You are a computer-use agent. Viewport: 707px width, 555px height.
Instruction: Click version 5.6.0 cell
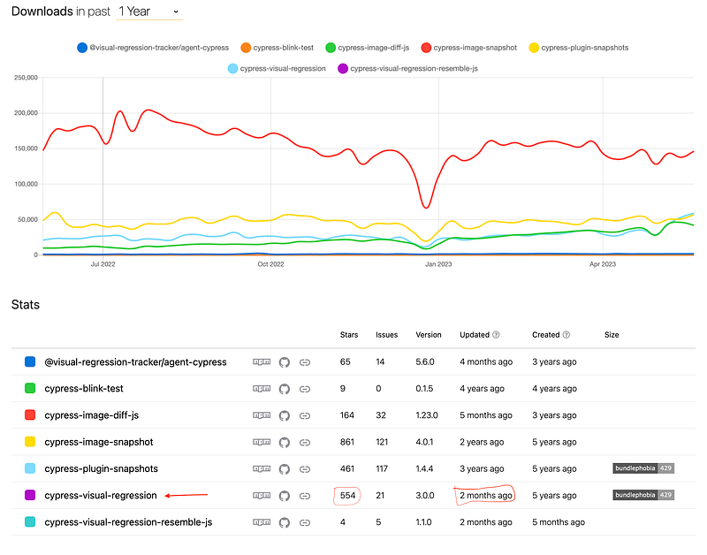[425, 362]
